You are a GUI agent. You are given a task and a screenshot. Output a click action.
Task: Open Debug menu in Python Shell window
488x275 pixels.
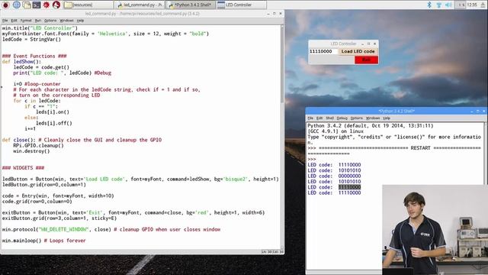pos(342,118)
